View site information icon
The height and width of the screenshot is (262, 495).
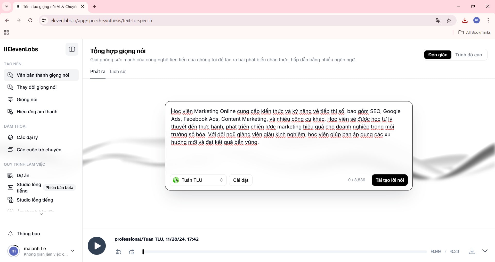pyautogui.click(x=44, y=20)
